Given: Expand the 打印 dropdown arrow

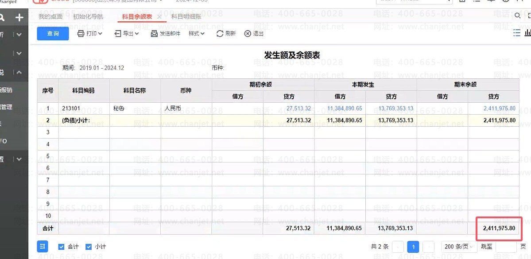Looking at the screenshot, I should (x=100, y=34).
